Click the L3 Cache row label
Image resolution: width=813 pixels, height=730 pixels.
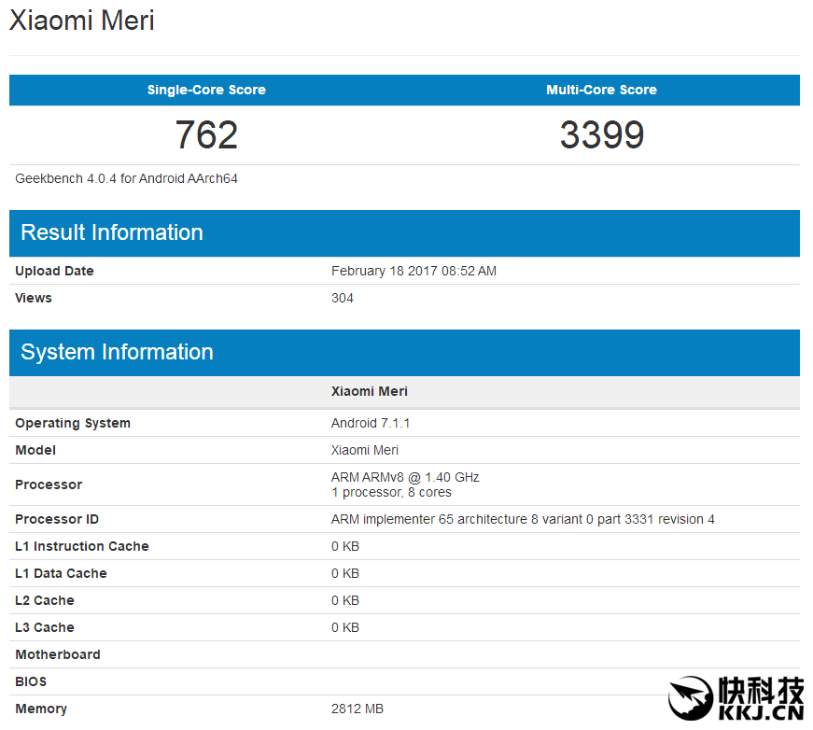tap(45, 627)
